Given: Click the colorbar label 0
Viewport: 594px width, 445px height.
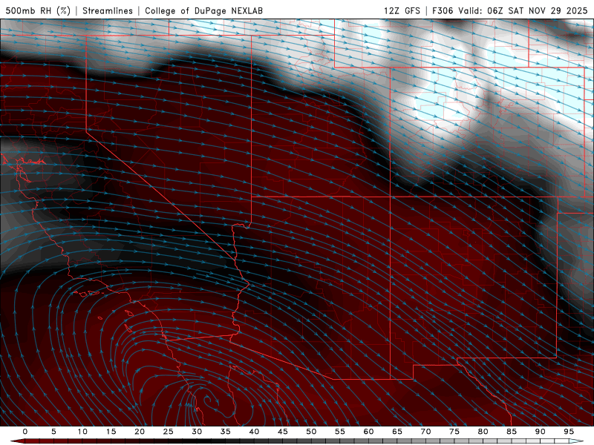Looking at the screenshot, I should [x=25, y=432].
